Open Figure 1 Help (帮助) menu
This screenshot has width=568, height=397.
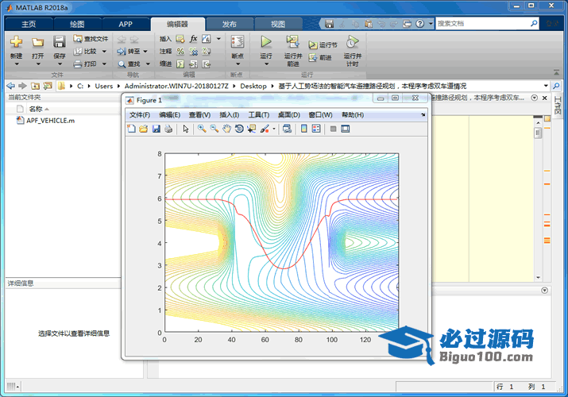(x=353, y=114)
